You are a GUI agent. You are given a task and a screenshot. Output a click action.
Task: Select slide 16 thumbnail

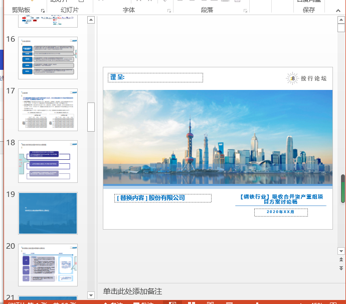pyautogui.click(x=48, y=58)
